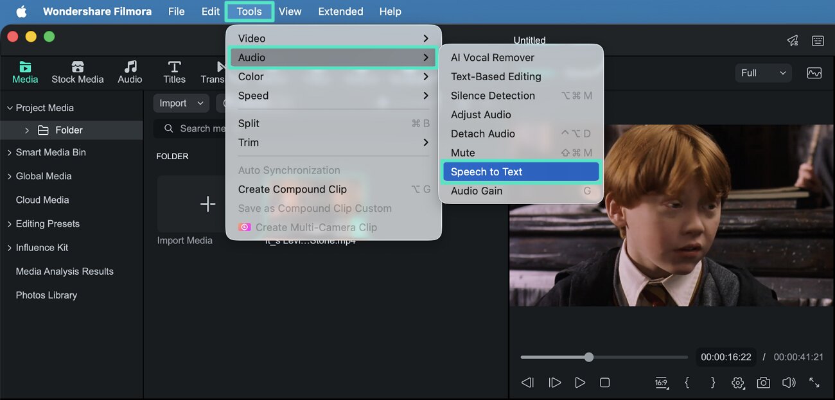Viewport: 835px width, 400px height.
Task: Open the Wondershare Filmora app menu
Action: [x=97, y=12]
